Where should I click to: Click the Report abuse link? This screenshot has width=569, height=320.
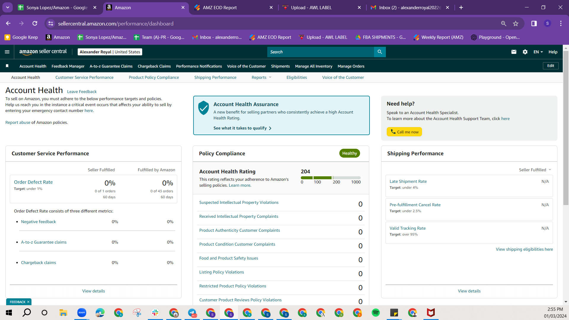pyautogui.click(x=18, y=122)
